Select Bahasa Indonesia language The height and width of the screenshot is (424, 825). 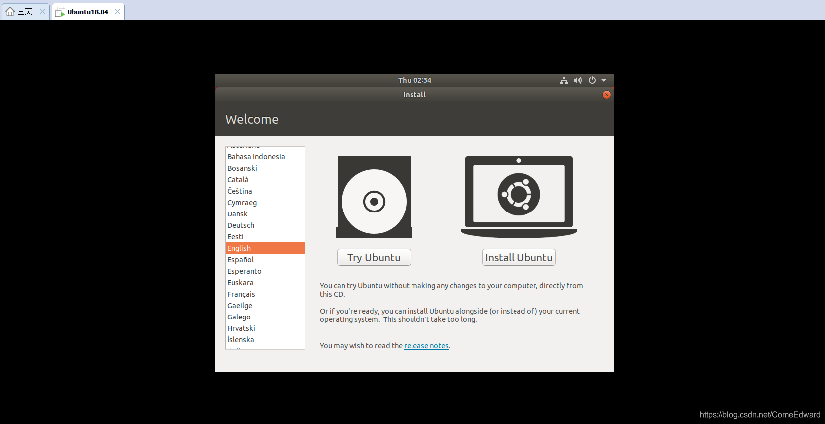tap(265, 157)
